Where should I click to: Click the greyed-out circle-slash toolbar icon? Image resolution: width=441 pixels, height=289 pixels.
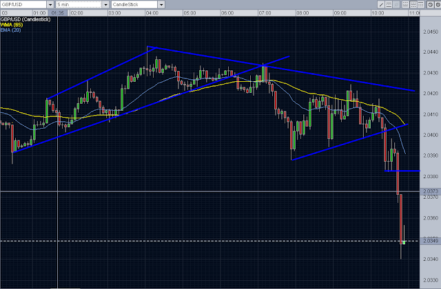point(396,5)
